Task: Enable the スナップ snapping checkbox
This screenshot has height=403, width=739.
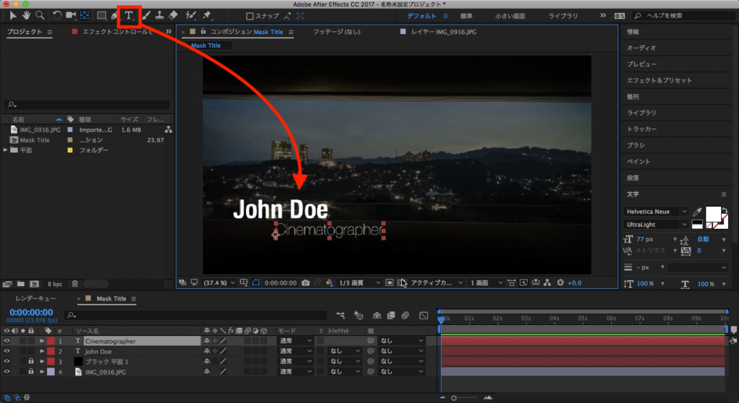Action: [250, 16]
